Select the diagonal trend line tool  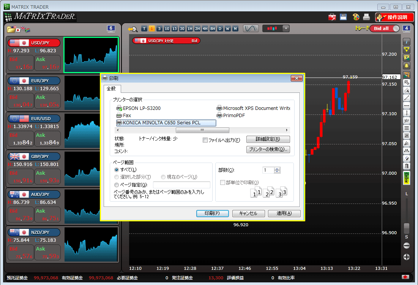407,98
